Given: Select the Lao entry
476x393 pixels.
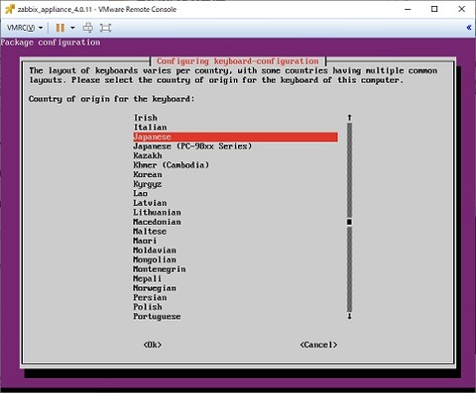Looking at the screenshot, I should pyautogui.click(x=140, y=194).
